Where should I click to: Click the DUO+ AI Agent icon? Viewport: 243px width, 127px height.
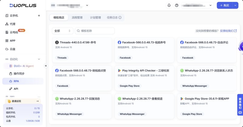pyautogui.click(x=11, y=66)
